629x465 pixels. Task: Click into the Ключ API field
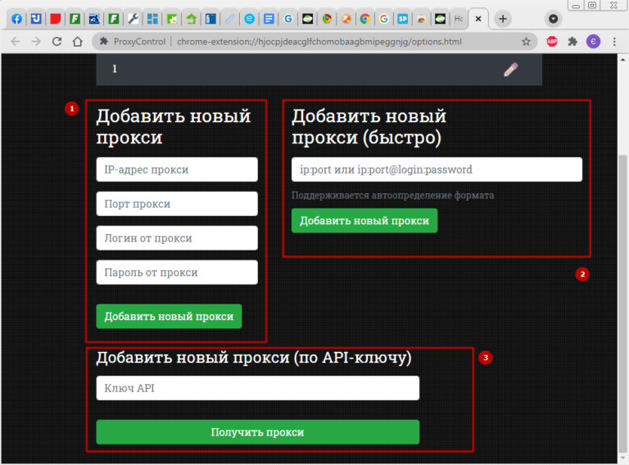click(x=257, y=388)
